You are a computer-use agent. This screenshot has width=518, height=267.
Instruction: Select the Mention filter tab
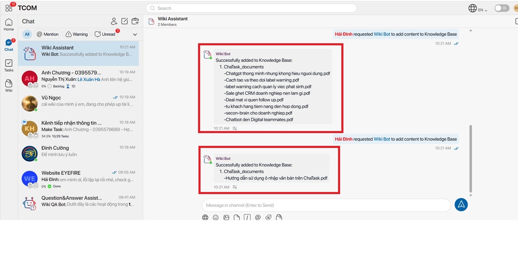pyautogui.click(x=48, y=34)
